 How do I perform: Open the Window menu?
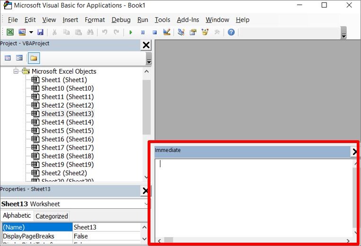[x=217, y=20]
